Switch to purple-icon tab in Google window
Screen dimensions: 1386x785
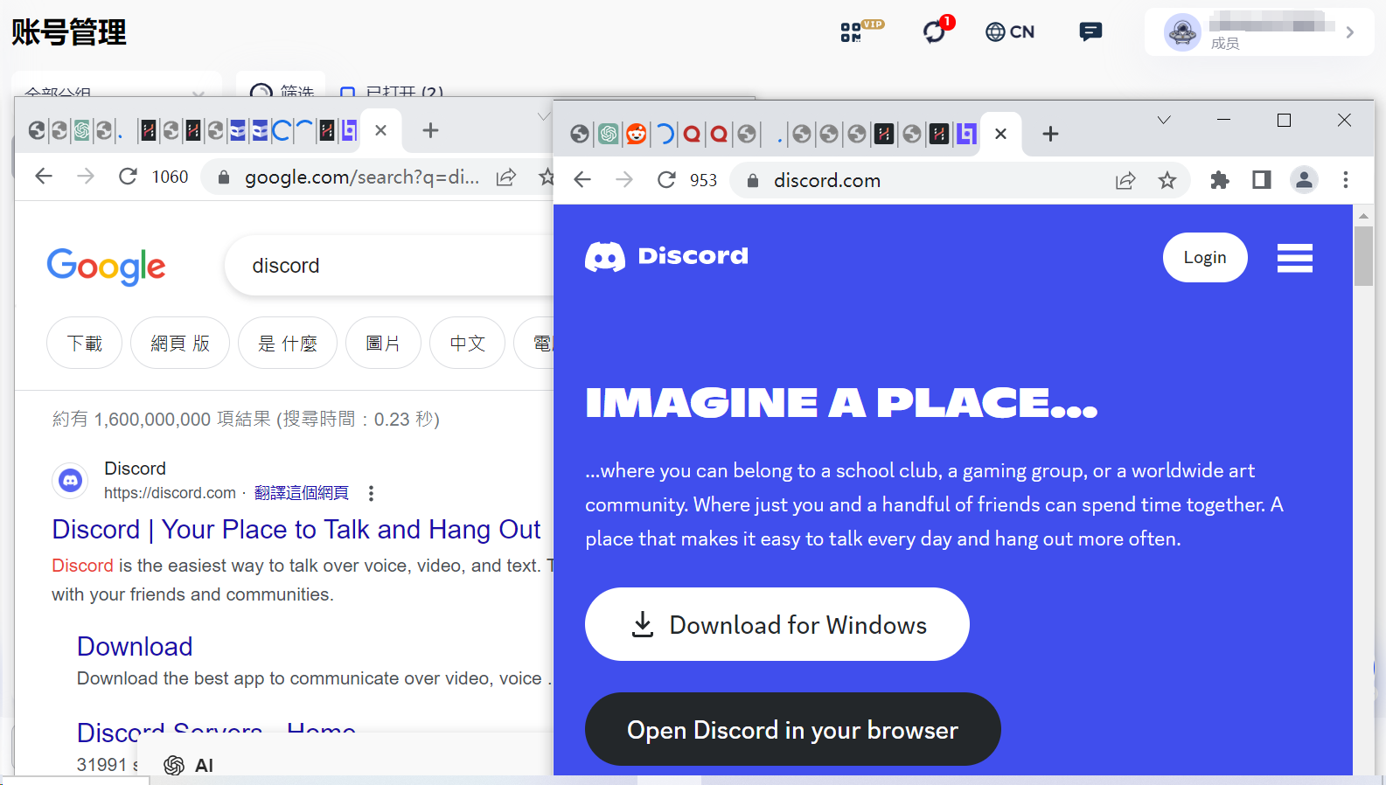click(349, 131)
